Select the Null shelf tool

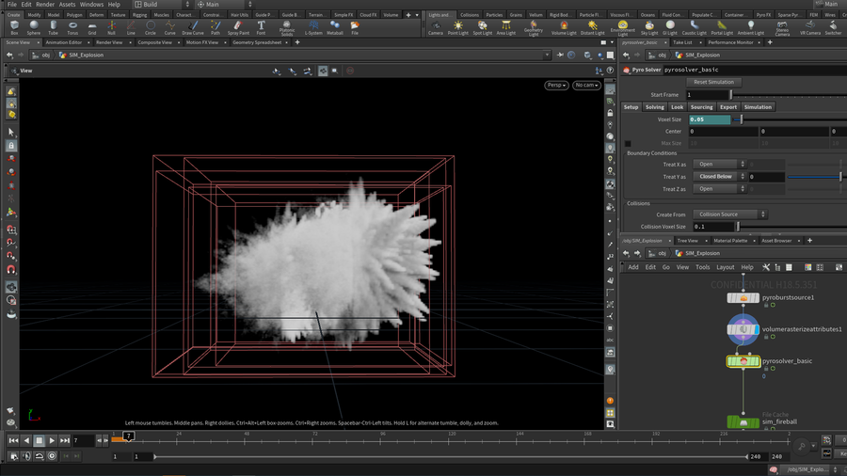(111, 27)
